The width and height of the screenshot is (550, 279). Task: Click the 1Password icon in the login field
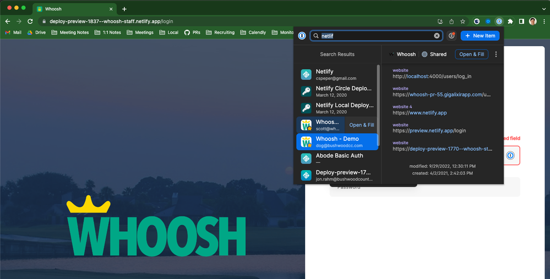[x=510, y=156]
